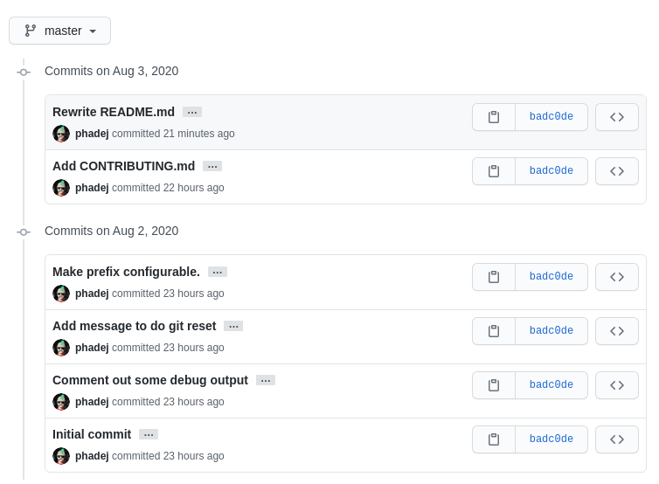Copy SHA for Add CONTRIBUTING.md commit
Screen dimensions: 659x484
pos(494,171)
